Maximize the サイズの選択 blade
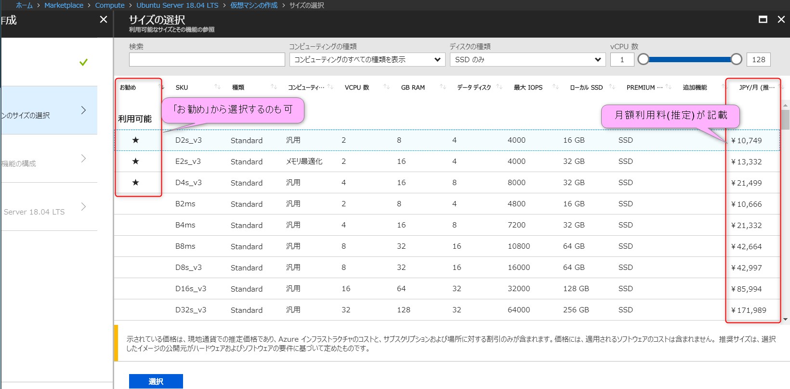 (x=763, y=19)
